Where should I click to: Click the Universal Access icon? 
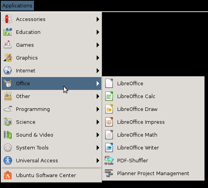(x=8, y=160)
